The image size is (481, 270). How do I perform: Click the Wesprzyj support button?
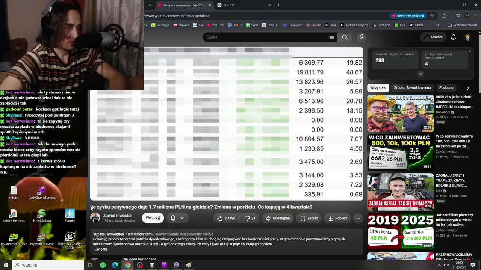pyautogui.click(x=153, y=218)
